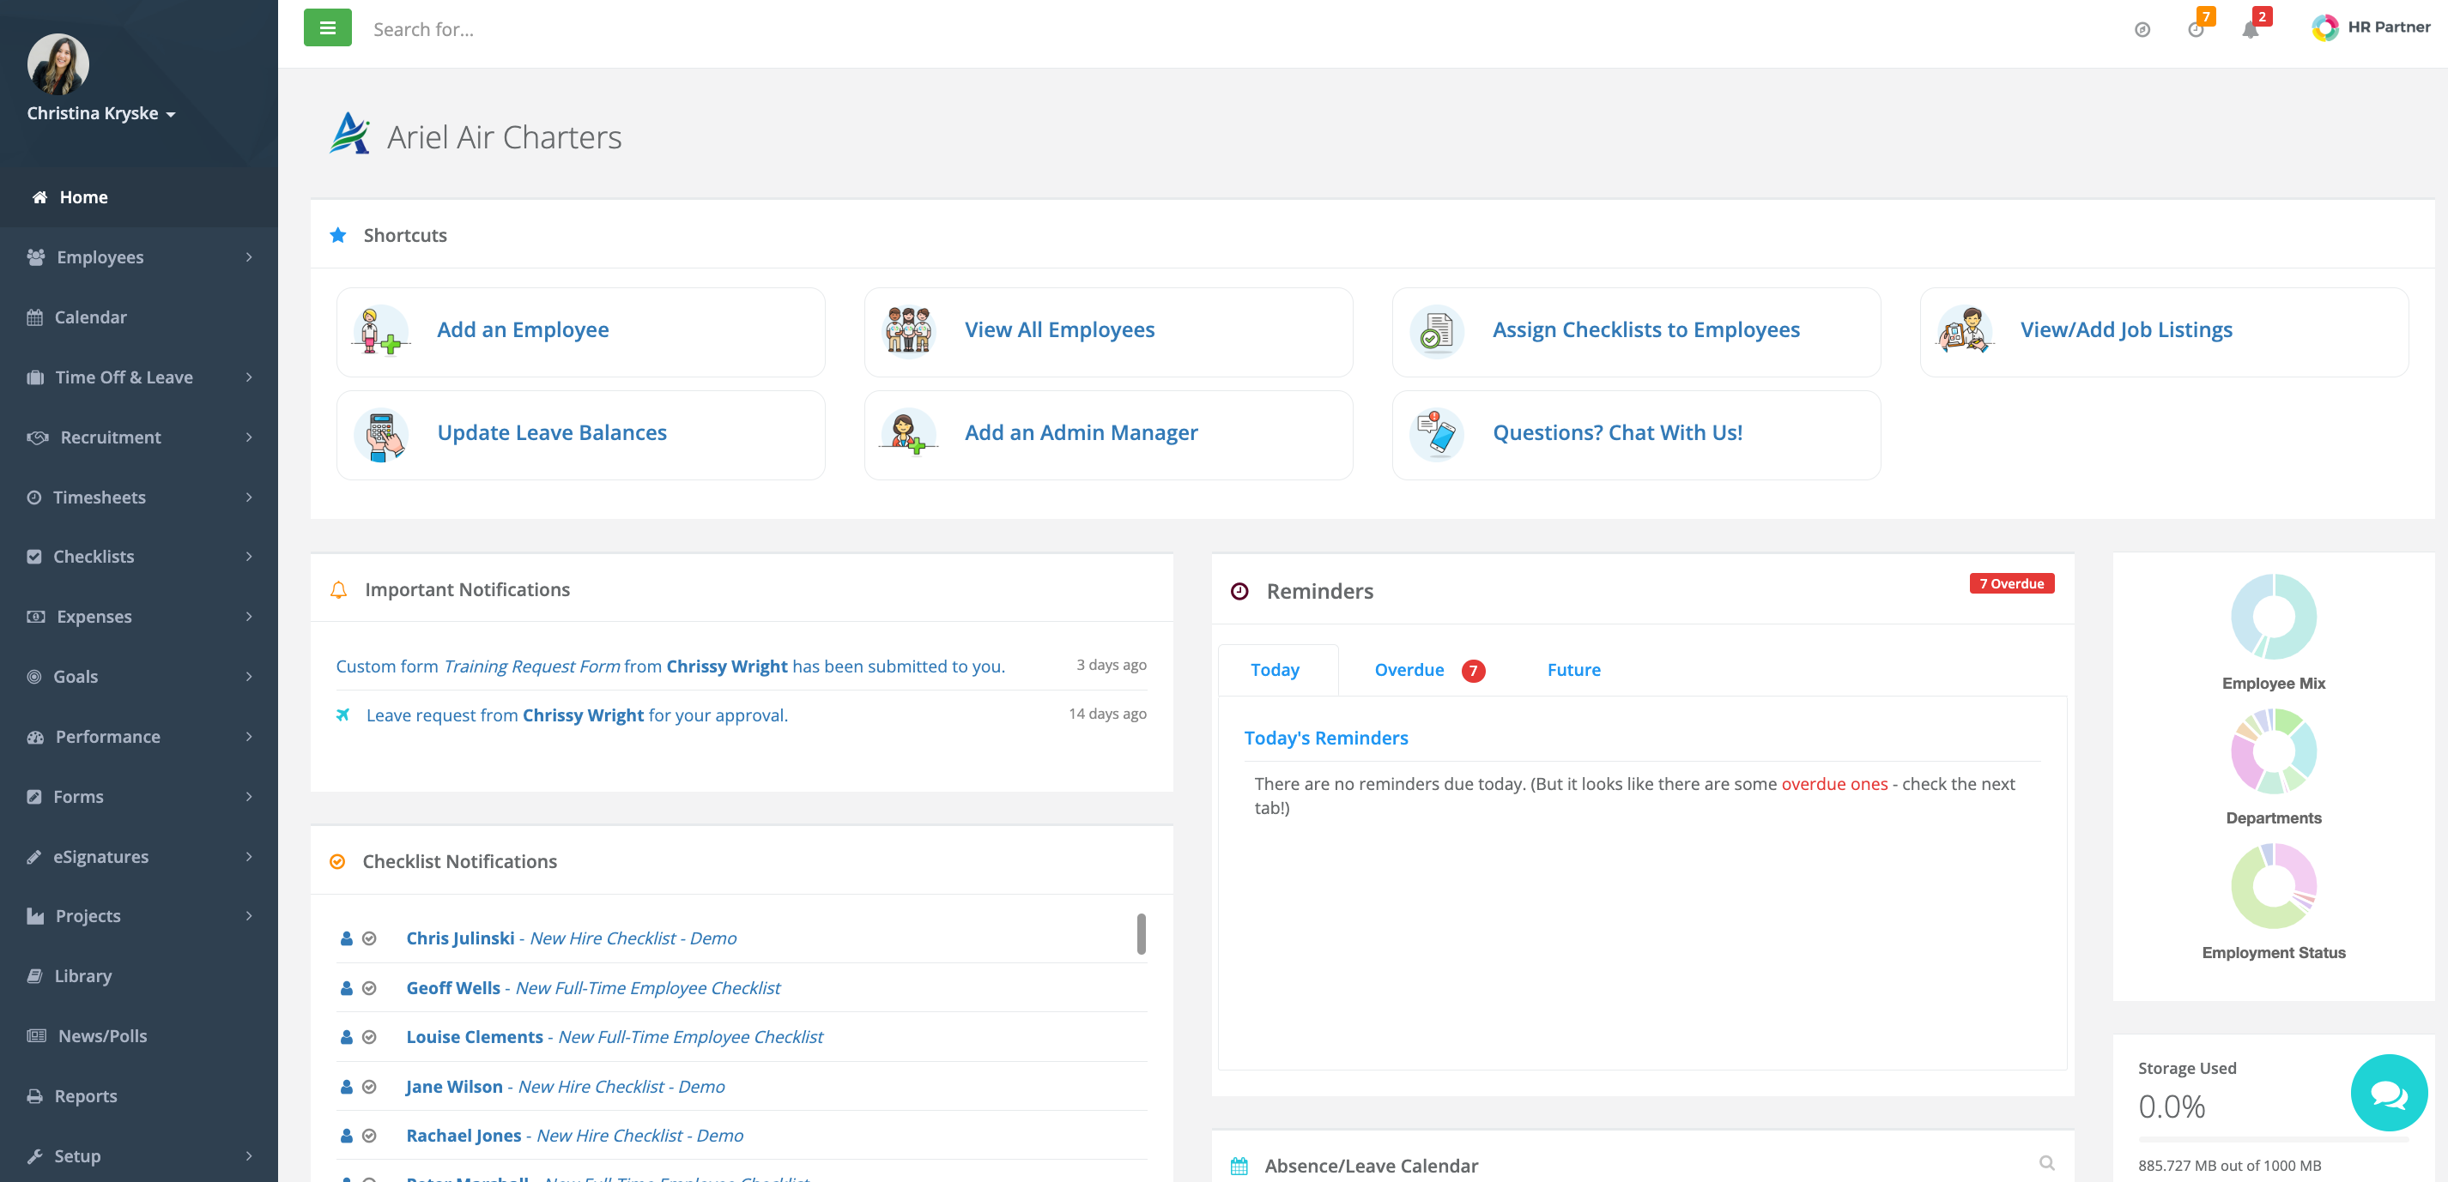
Task: Click the View All Employees shortcut
Action: (1058, 330)
